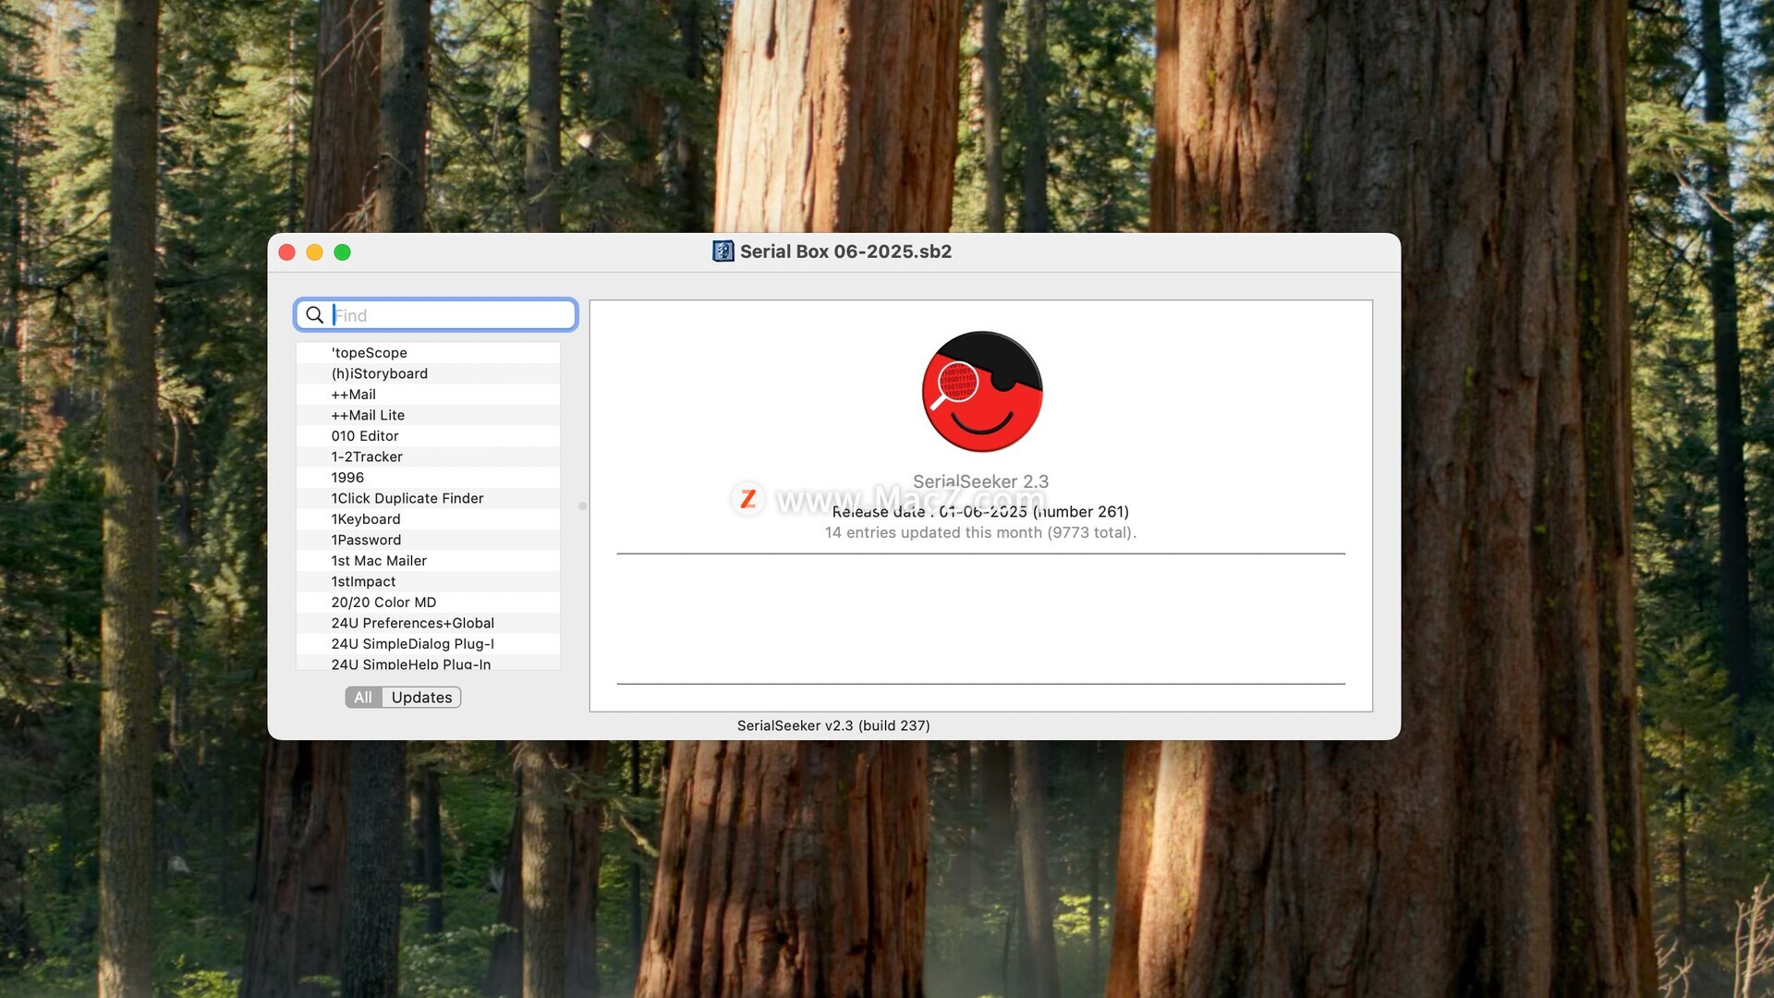The width and height of the screenshot is (1774, 998).
Task: Select the 1st Mac Mailer entry
Action: click(x=428, y=561)
